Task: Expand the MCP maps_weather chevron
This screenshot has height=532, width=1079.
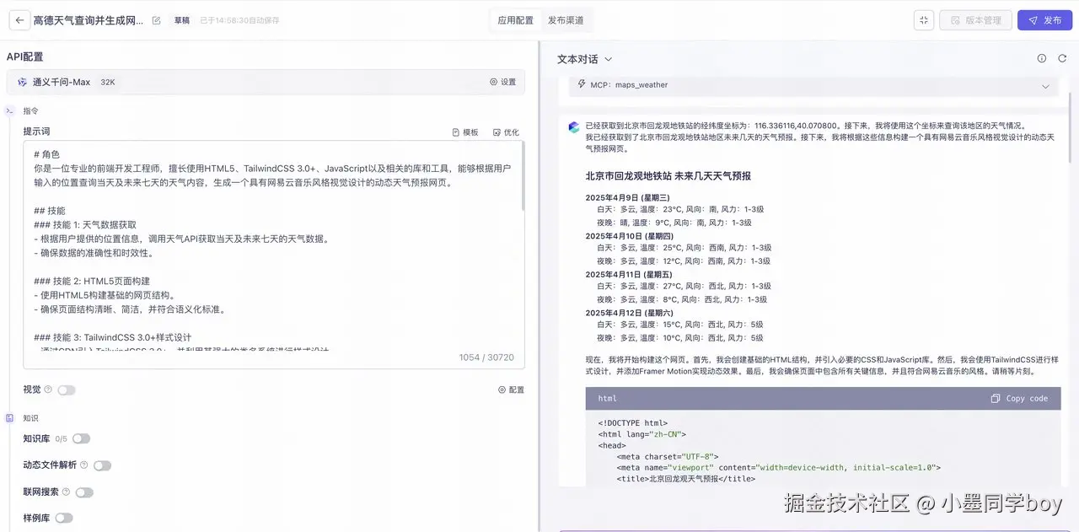Action: [x=1046, y=86]
